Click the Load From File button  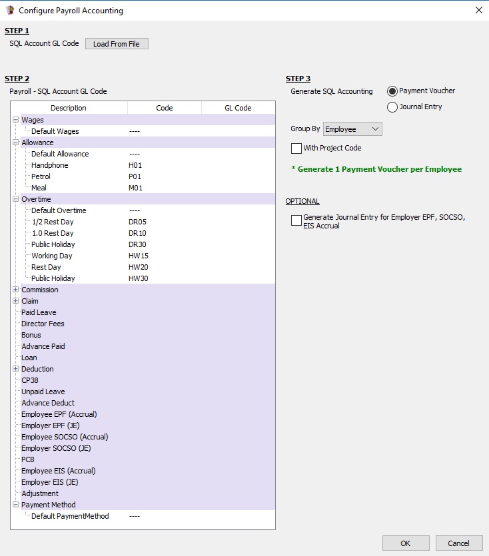pos(117,43)
